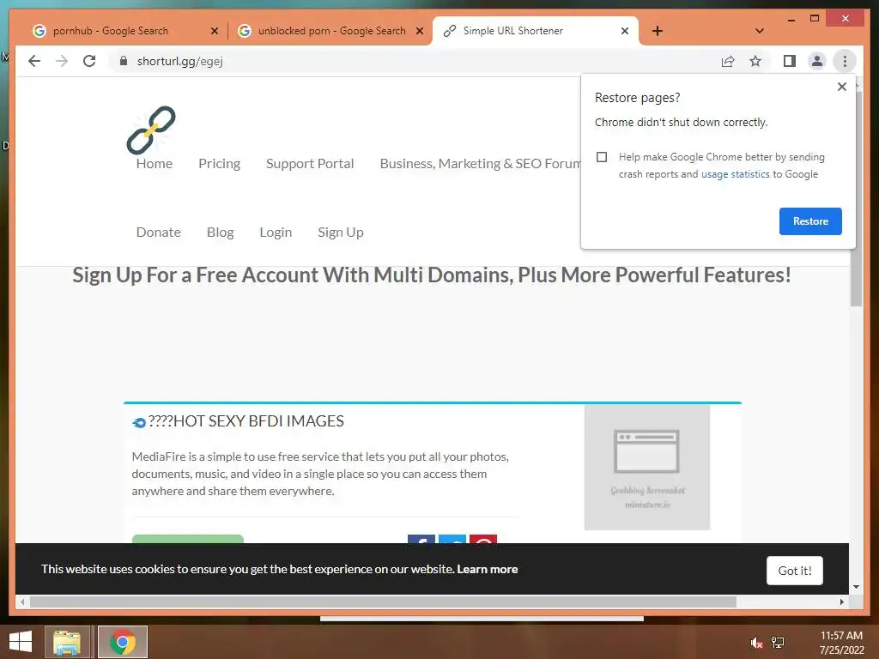The height and width of the screenshot is (659, 879).
Task: Maximize the Chrome window
Action: pos(815,19)
